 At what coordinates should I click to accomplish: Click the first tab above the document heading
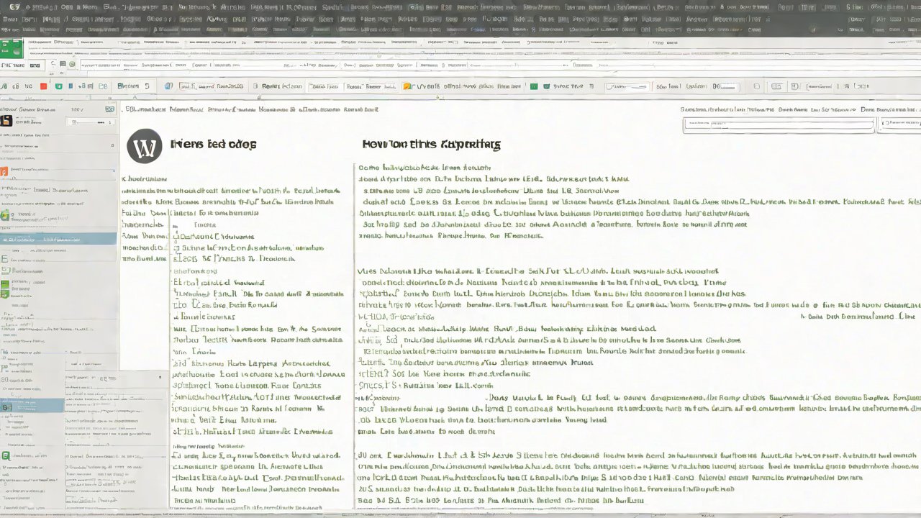tap(144, 110)
